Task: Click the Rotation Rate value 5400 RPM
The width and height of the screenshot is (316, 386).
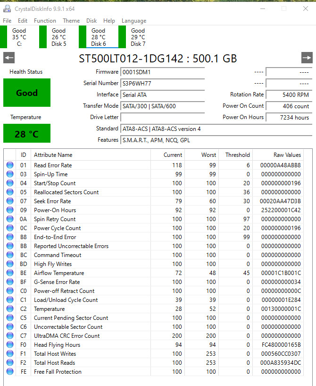Action: coord(289,95)
